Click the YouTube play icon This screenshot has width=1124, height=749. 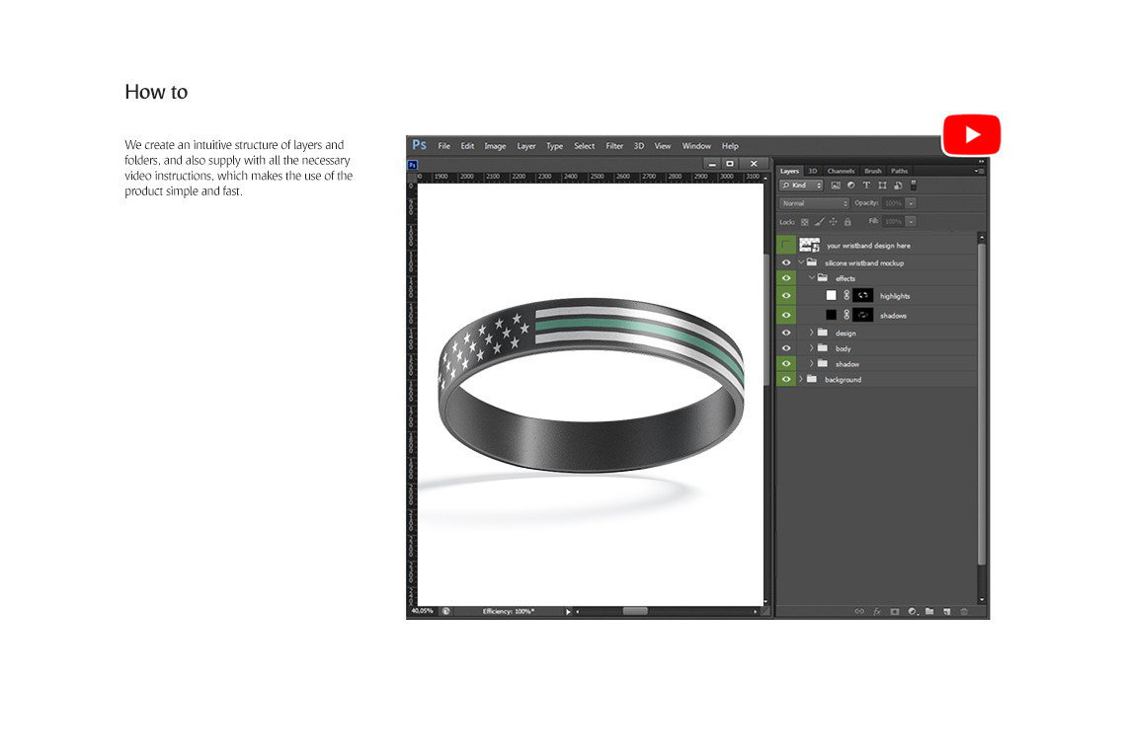pos(971,135)
